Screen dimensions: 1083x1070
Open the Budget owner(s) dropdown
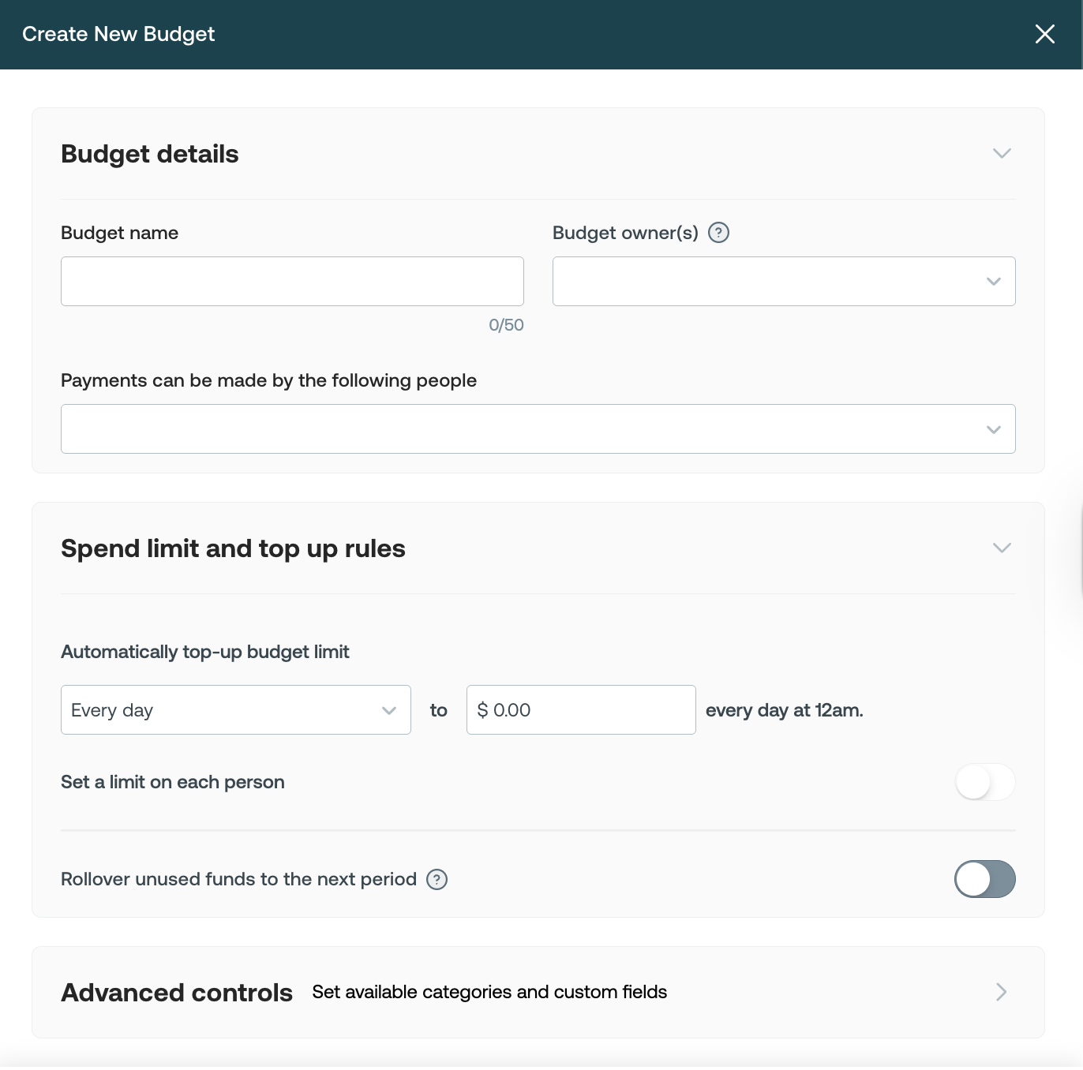[783, 281]
